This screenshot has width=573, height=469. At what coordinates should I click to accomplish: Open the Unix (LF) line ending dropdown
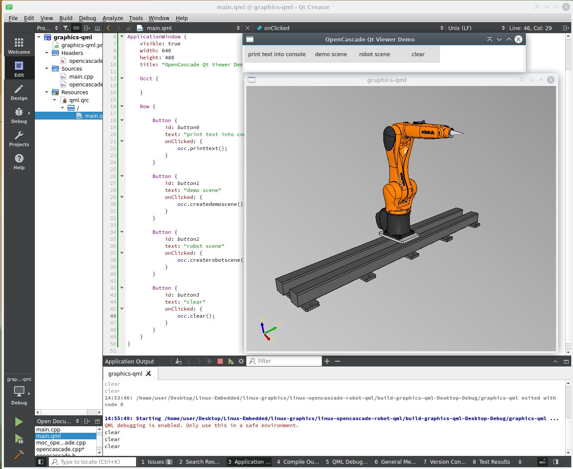[x=476, y=28]
